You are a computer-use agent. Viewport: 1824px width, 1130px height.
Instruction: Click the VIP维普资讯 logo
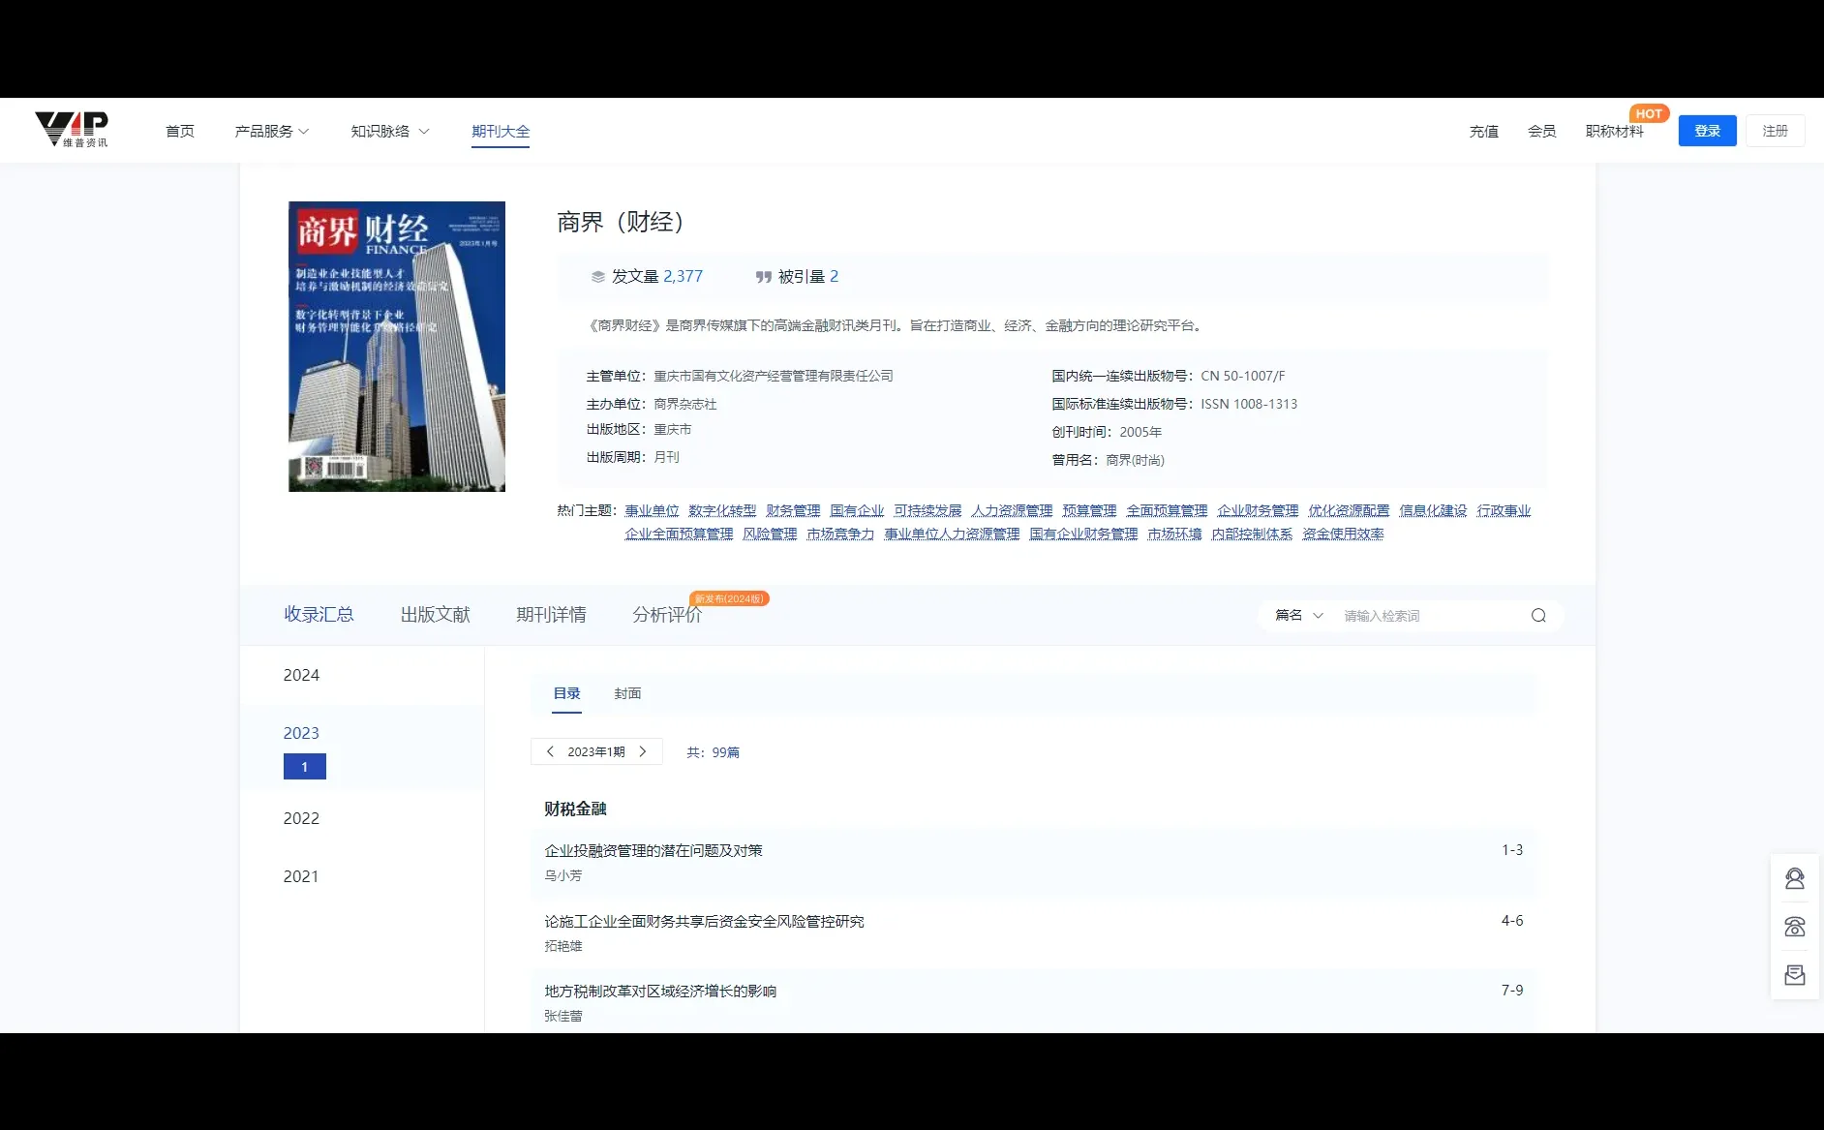pyautogui.click(x=76, y=129)
